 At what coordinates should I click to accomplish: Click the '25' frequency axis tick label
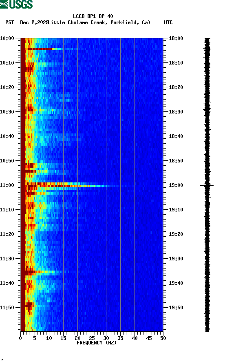[92, 338]
